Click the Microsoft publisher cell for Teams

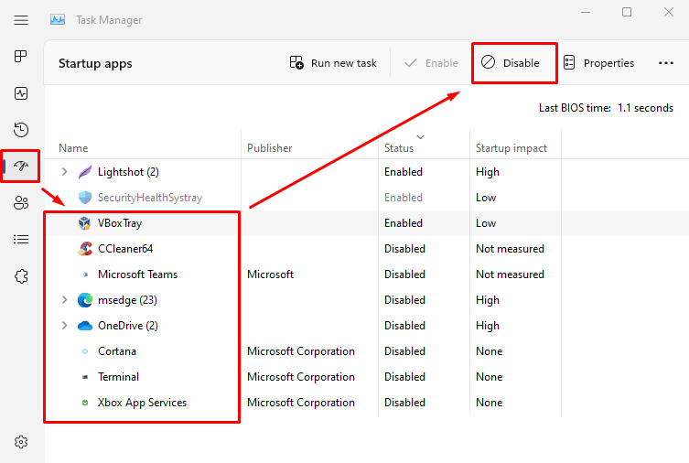270,275
